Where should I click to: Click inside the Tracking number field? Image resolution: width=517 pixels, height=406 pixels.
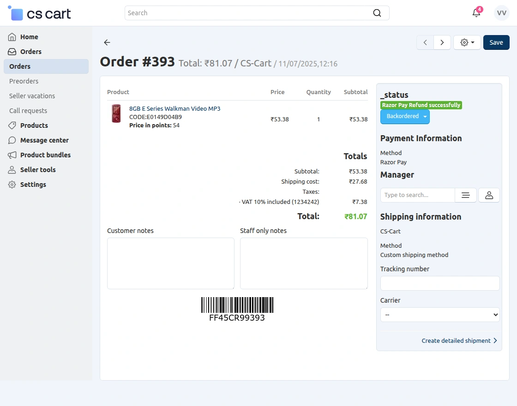point(439,283)
